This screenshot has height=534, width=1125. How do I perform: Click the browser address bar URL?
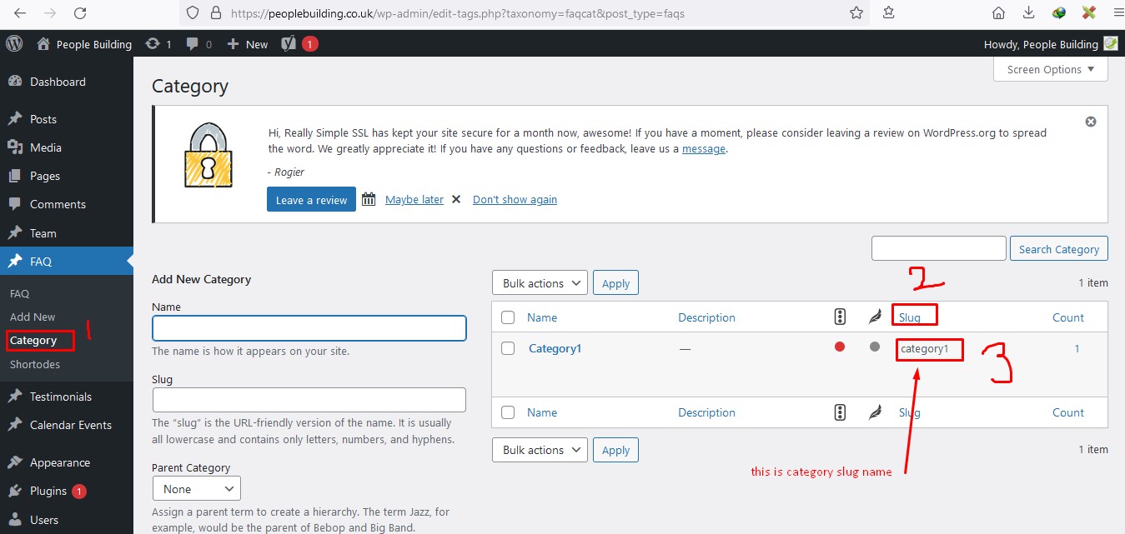click(457, 13)
